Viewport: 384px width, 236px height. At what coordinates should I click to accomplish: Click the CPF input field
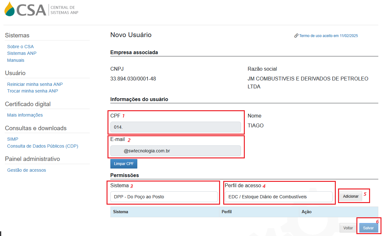[x=175, y=127]
